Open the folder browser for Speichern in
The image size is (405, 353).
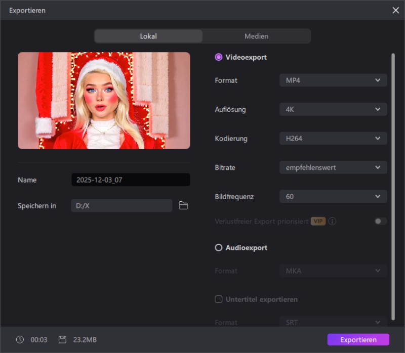click(184, 205)
